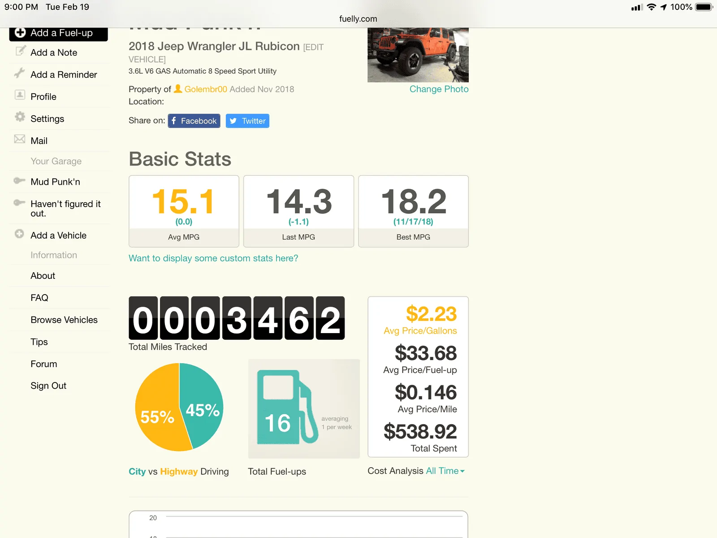Open Mail in the sidebar
The height and width of the screenshot is (538, 717).
click(39, 141)
